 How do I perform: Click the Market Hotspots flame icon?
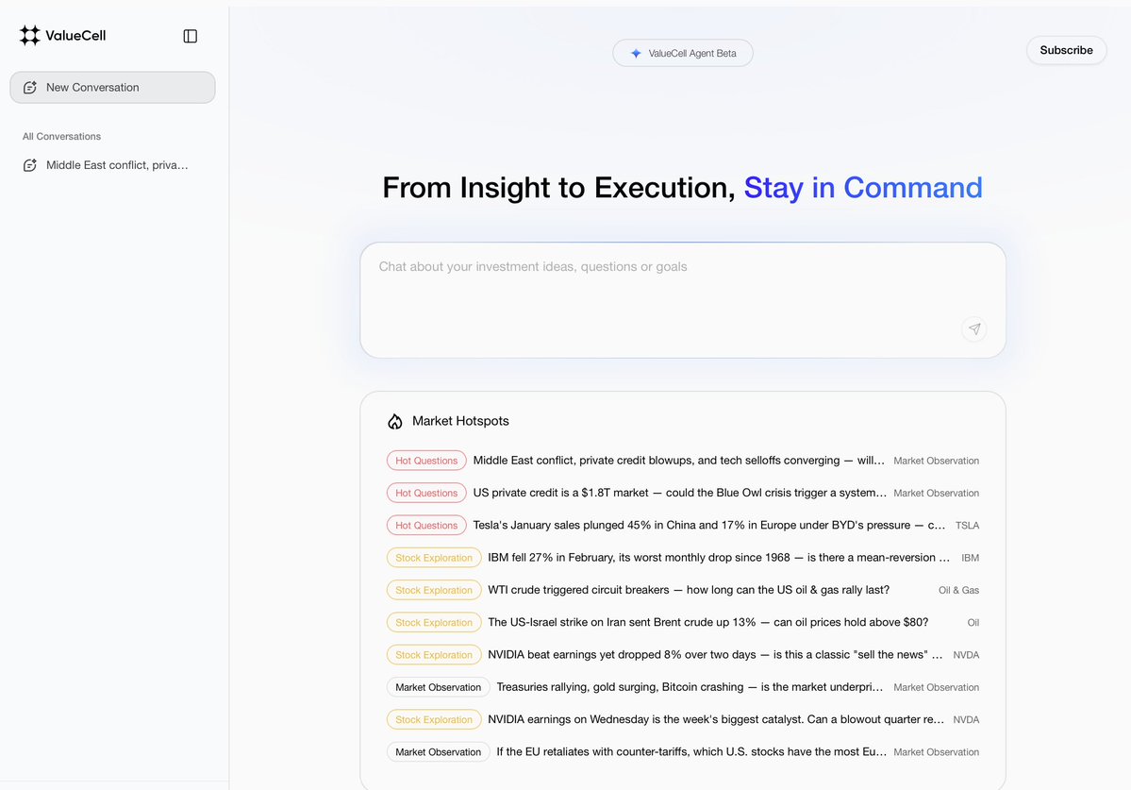point(395,421)
